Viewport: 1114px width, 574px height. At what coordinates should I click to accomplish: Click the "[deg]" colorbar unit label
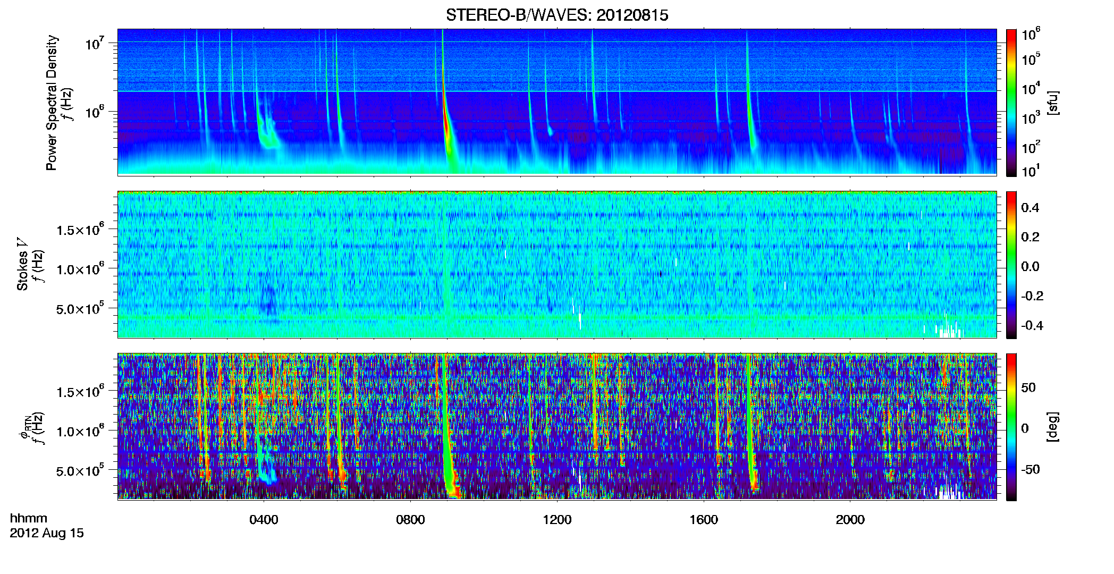tap(1052, 427)
